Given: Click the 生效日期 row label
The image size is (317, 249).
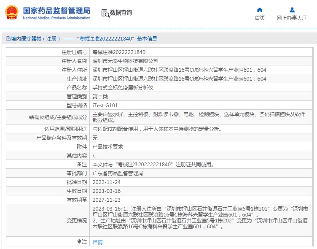Looking at the screenshot, I should click(x=77, y=191).
